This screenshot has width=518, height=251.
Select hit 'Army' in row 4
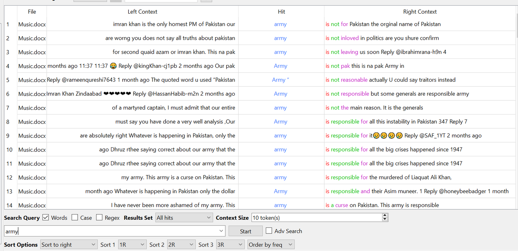pos(280,66)
